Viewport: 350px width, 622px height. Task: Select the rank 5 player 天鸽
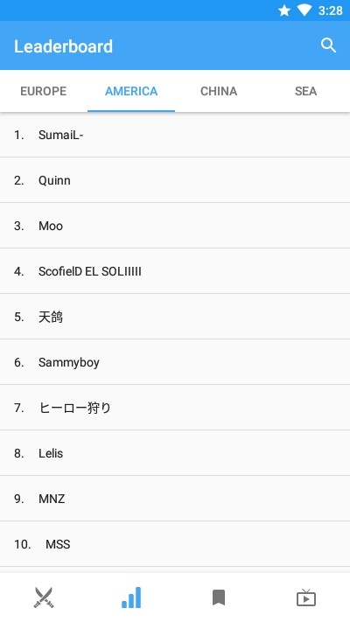coord(175,317)
